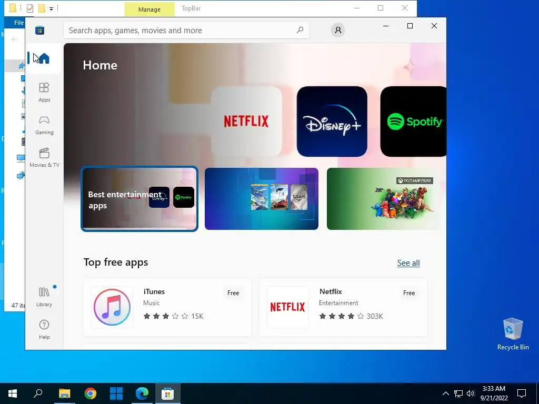Viewport: 539px width, 404px height.
Task: Click the iTunes app title
Action: [x=154, y=291]
